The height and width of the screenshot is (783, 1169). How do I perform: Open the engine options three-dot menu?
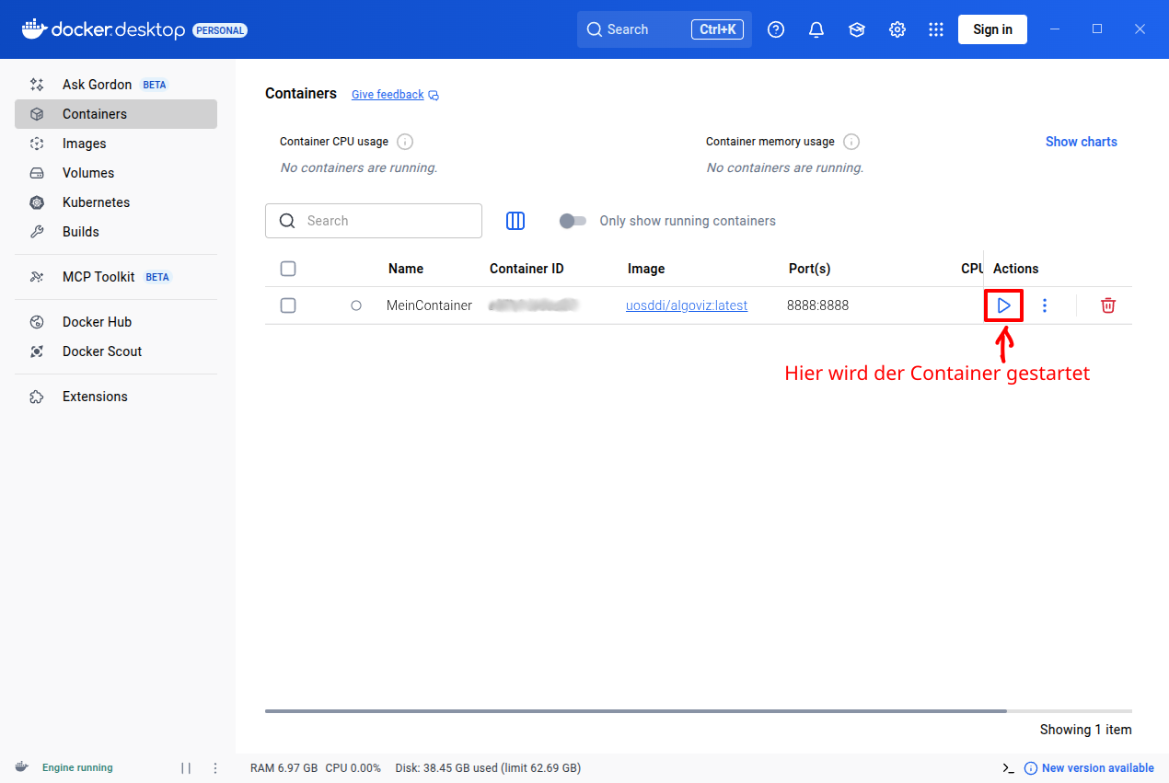coord(215,768)
